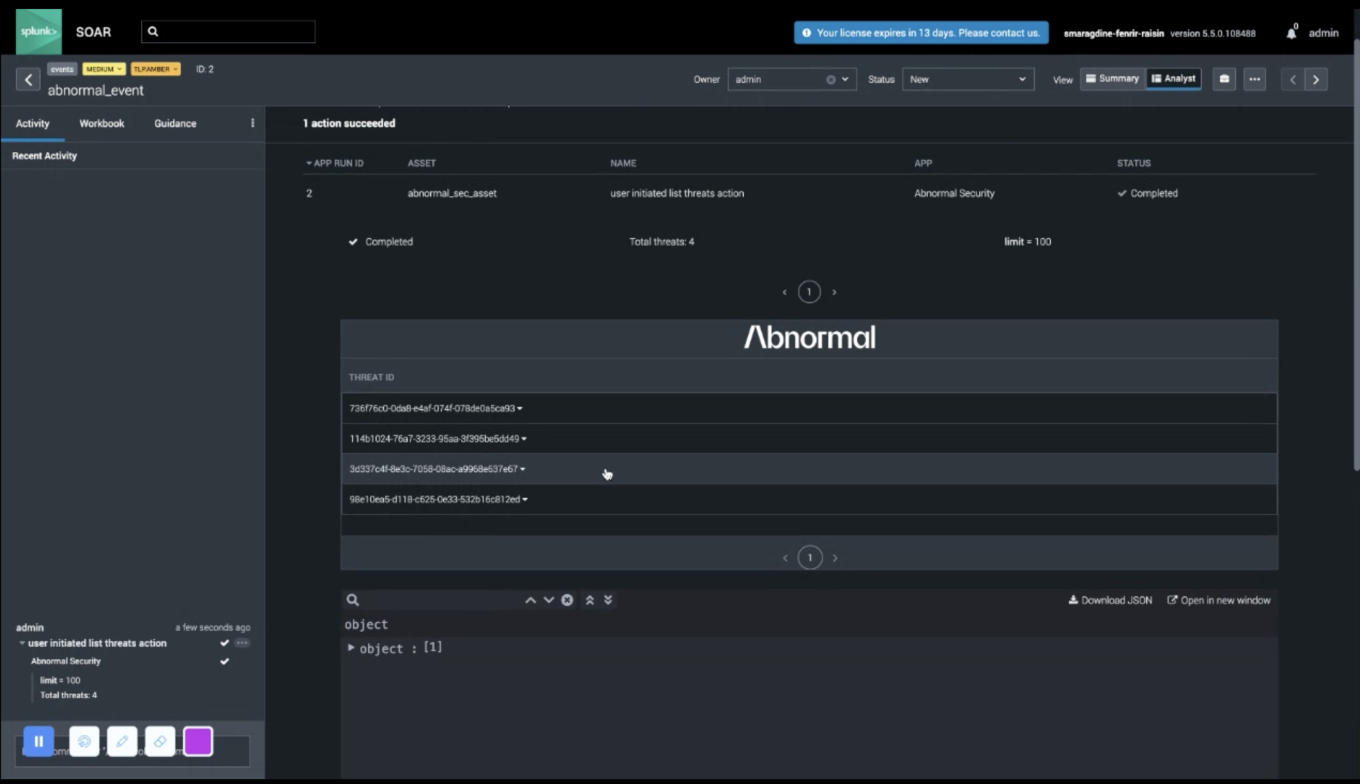Switch to the Activity tab
Screen dimensions: 1360x784
pyautogui.click(x=33, y=123)
